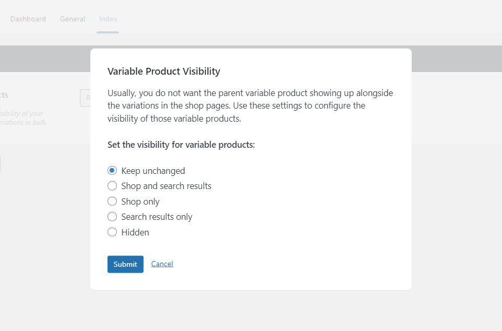Screen dimensions: 502x331
Task: Set variable product visibility to Hidden
Action: [112, 232]
